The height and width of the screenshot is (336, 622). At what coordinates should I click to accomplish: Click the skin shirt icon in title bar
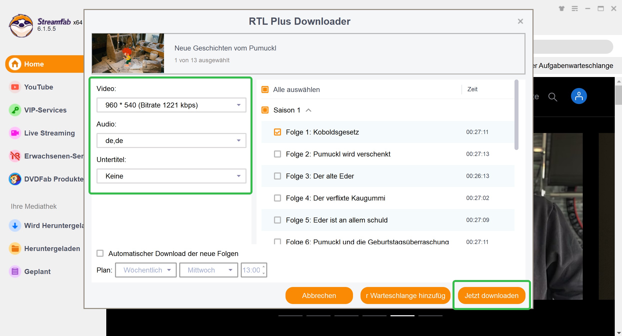[562, 9]
